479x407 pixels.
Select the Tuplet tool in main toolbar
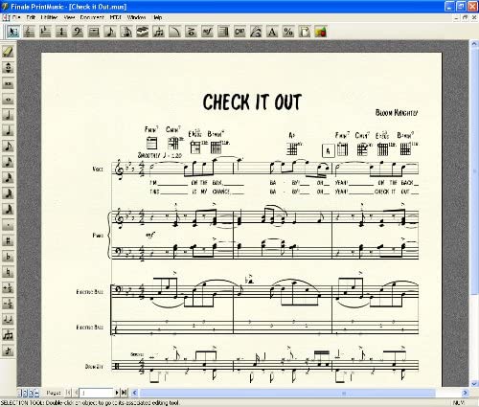[x=159, y=32]
